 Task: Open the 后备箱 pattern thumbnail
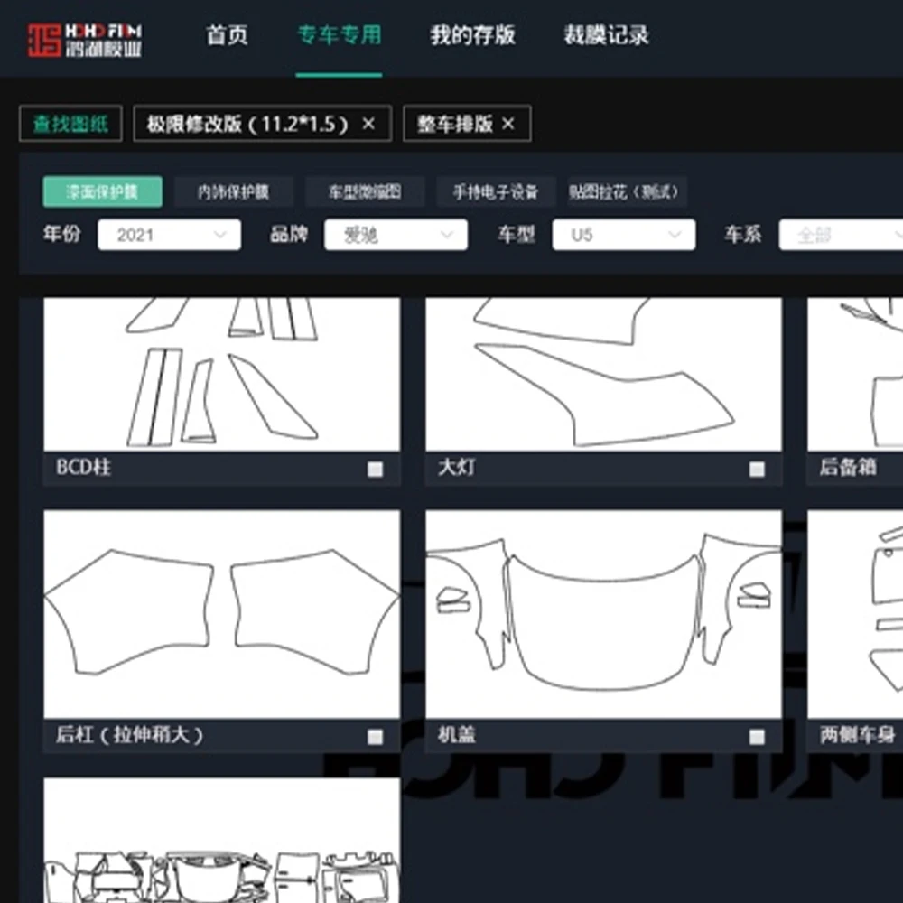pyautogui.click(x=855, y=374)
